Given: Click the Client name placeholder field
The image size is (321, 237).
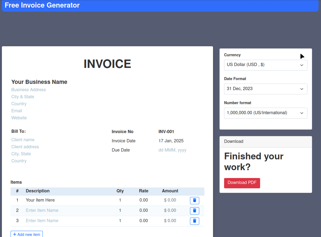Looking at the screenshot, I should 23,140.
